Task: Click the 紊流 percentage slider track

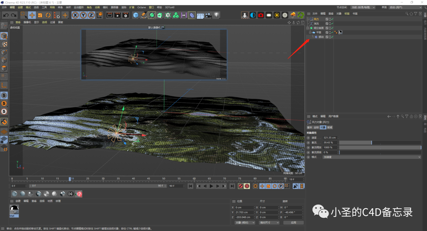Action: (x=380, y=142)
